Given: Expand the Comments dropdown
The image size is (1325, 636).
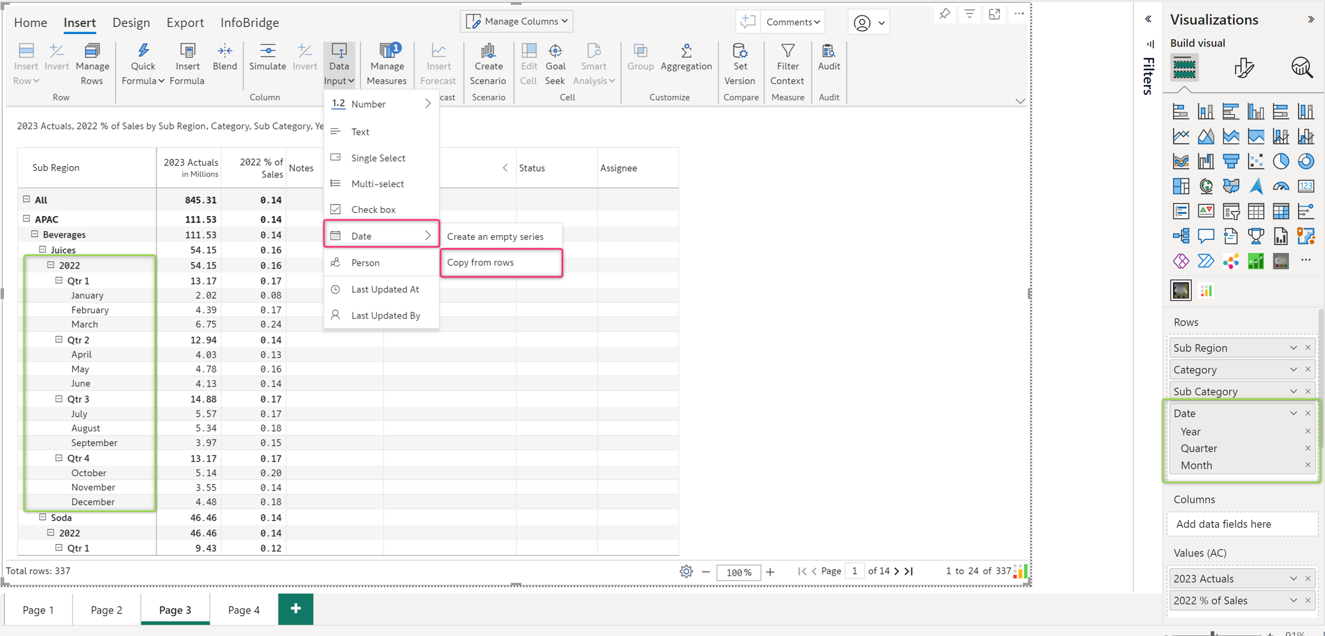Looking at the screenshot, I should click(793, 22).
